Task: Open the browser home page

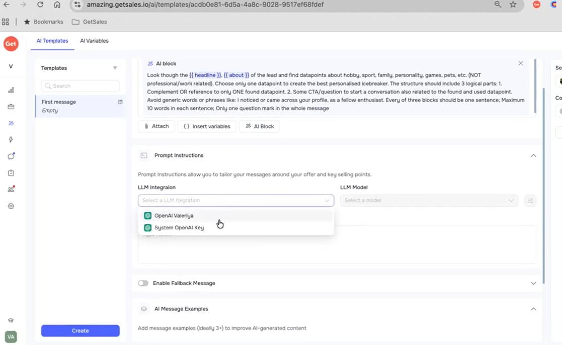Action: (x=57, y=5)
